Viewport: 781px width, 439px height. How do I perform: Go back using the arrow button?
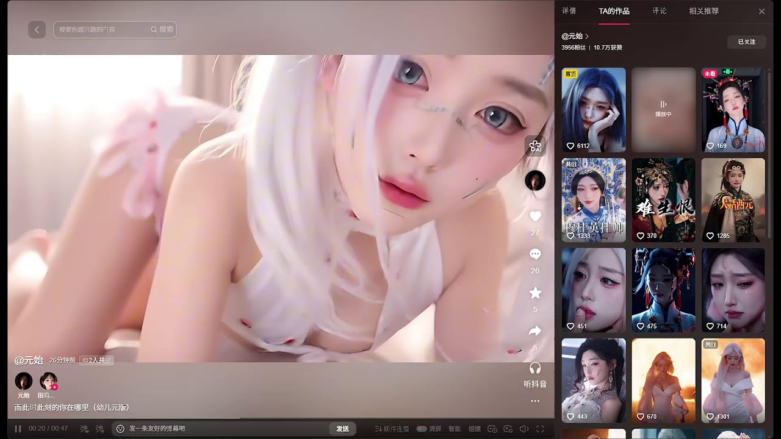tap(37, 29)
